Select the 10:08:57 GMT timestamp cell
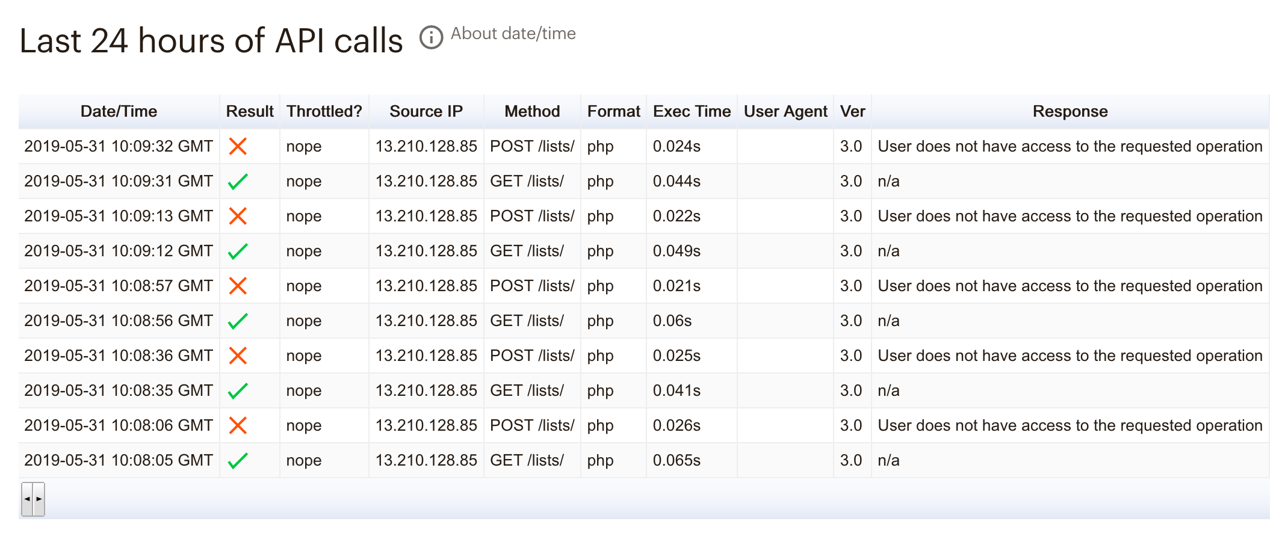This screenshot has width=1288, height=533. 119,286
